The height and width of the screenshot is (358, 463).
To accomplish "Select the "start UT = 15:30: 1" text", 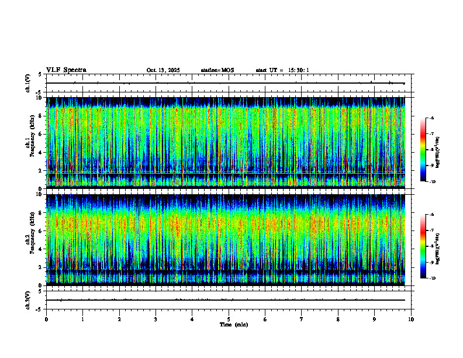I will pos(282,70).
